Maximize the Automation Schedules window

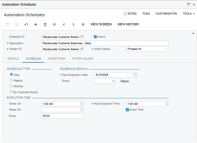point(188,4)
